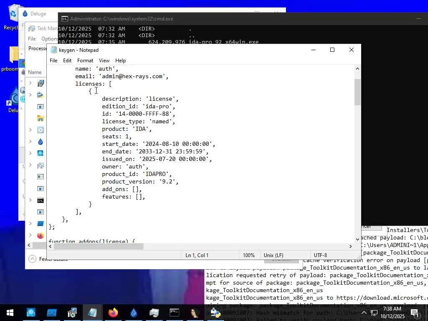Click the 'Unix (LF)' status bar entry

(273, 255)
